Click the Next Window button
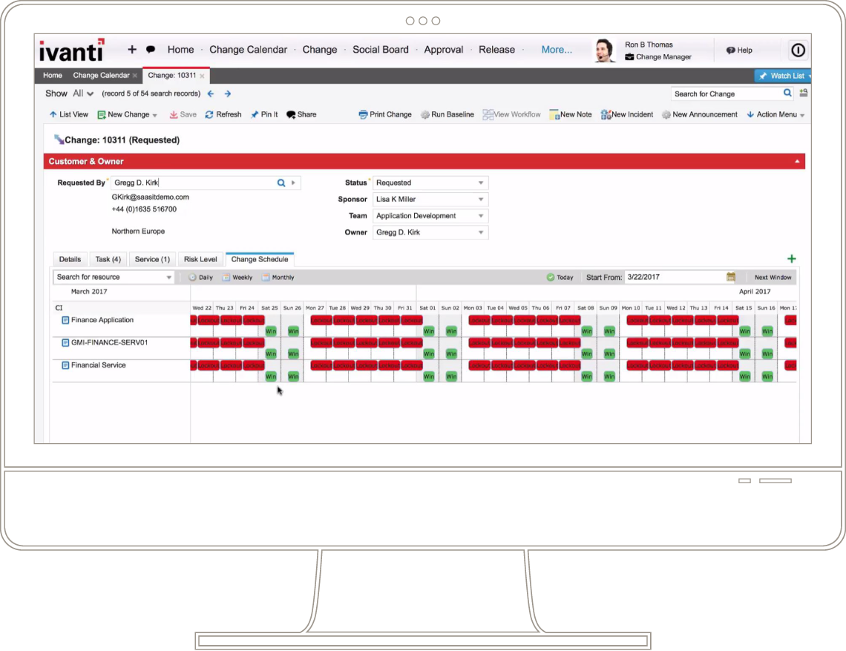 (x=773, y=278)
